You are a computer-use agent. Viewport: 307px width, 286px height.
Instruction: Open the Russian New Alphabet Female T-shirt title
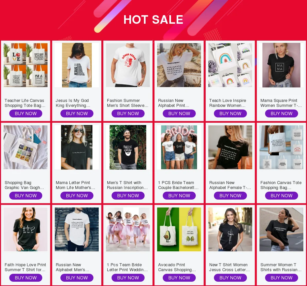pyautogui.click(x=230, y=185)
